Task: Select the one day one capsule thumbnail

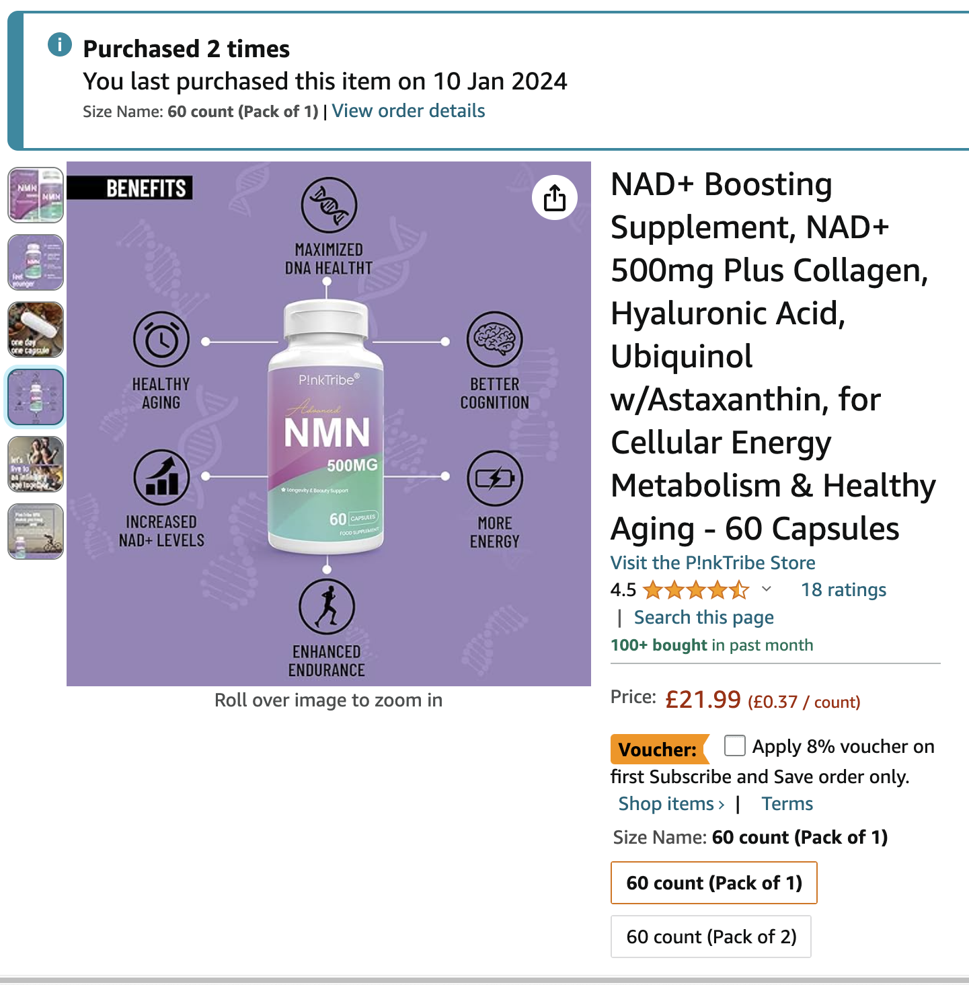Action: (x=36, y=330)
